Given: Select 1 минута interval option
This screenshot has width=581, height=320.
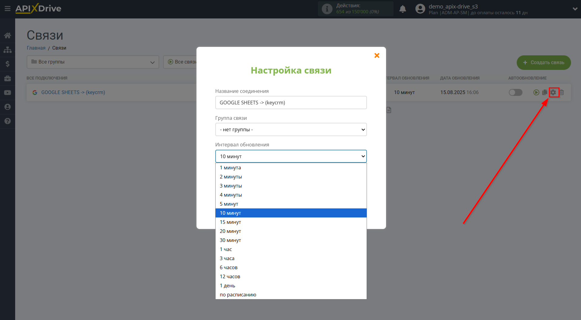Looking at the screenshot, I should click(291, 168).
